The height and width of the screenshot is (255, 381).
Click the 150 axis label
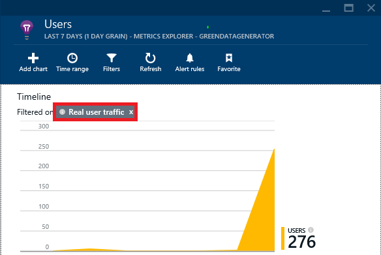pyautogui.click(x=44, y=187)
